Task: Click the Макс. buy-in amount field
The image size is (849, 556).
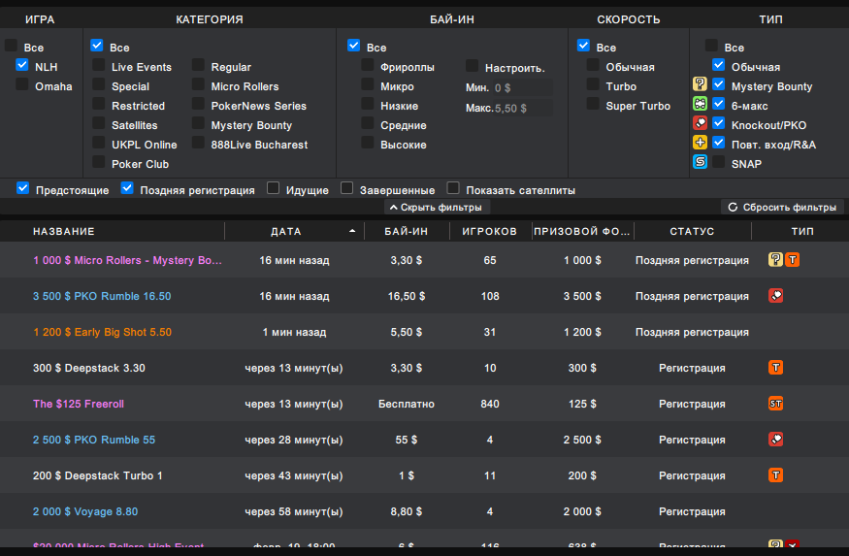Action: [524, 109]
